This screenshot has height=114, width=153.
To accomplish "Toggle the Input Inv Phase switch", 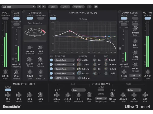I will [x=5, y=18].
